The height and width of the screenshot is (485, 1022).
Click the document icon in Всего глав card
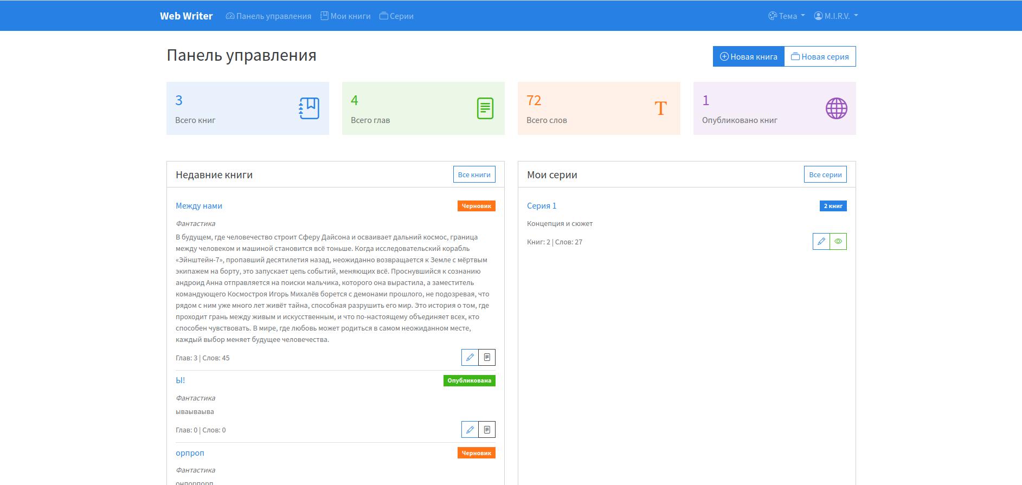485,108
